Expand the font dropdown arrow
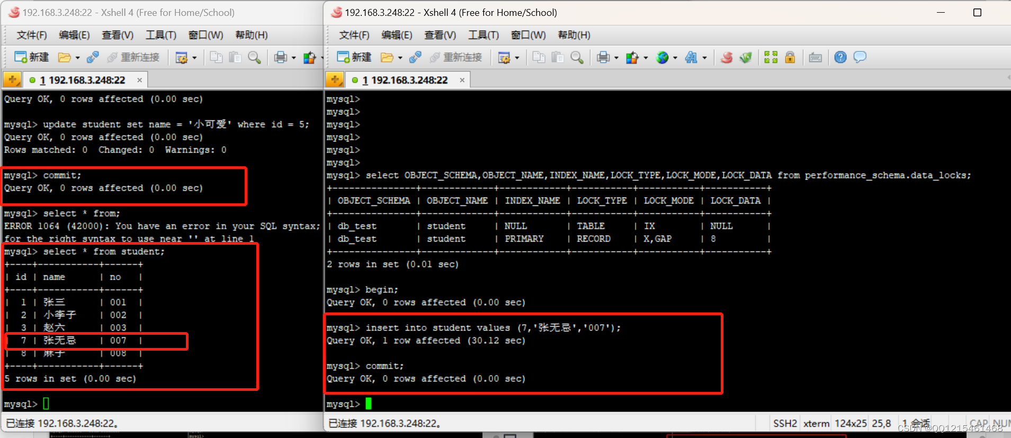Screen dimensions: 1011x438 point(704,58)
